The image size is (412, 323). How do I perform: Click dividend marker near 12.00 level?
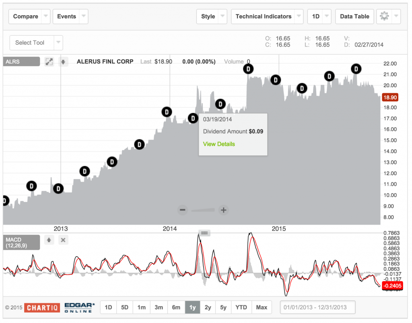pos(84,171)
